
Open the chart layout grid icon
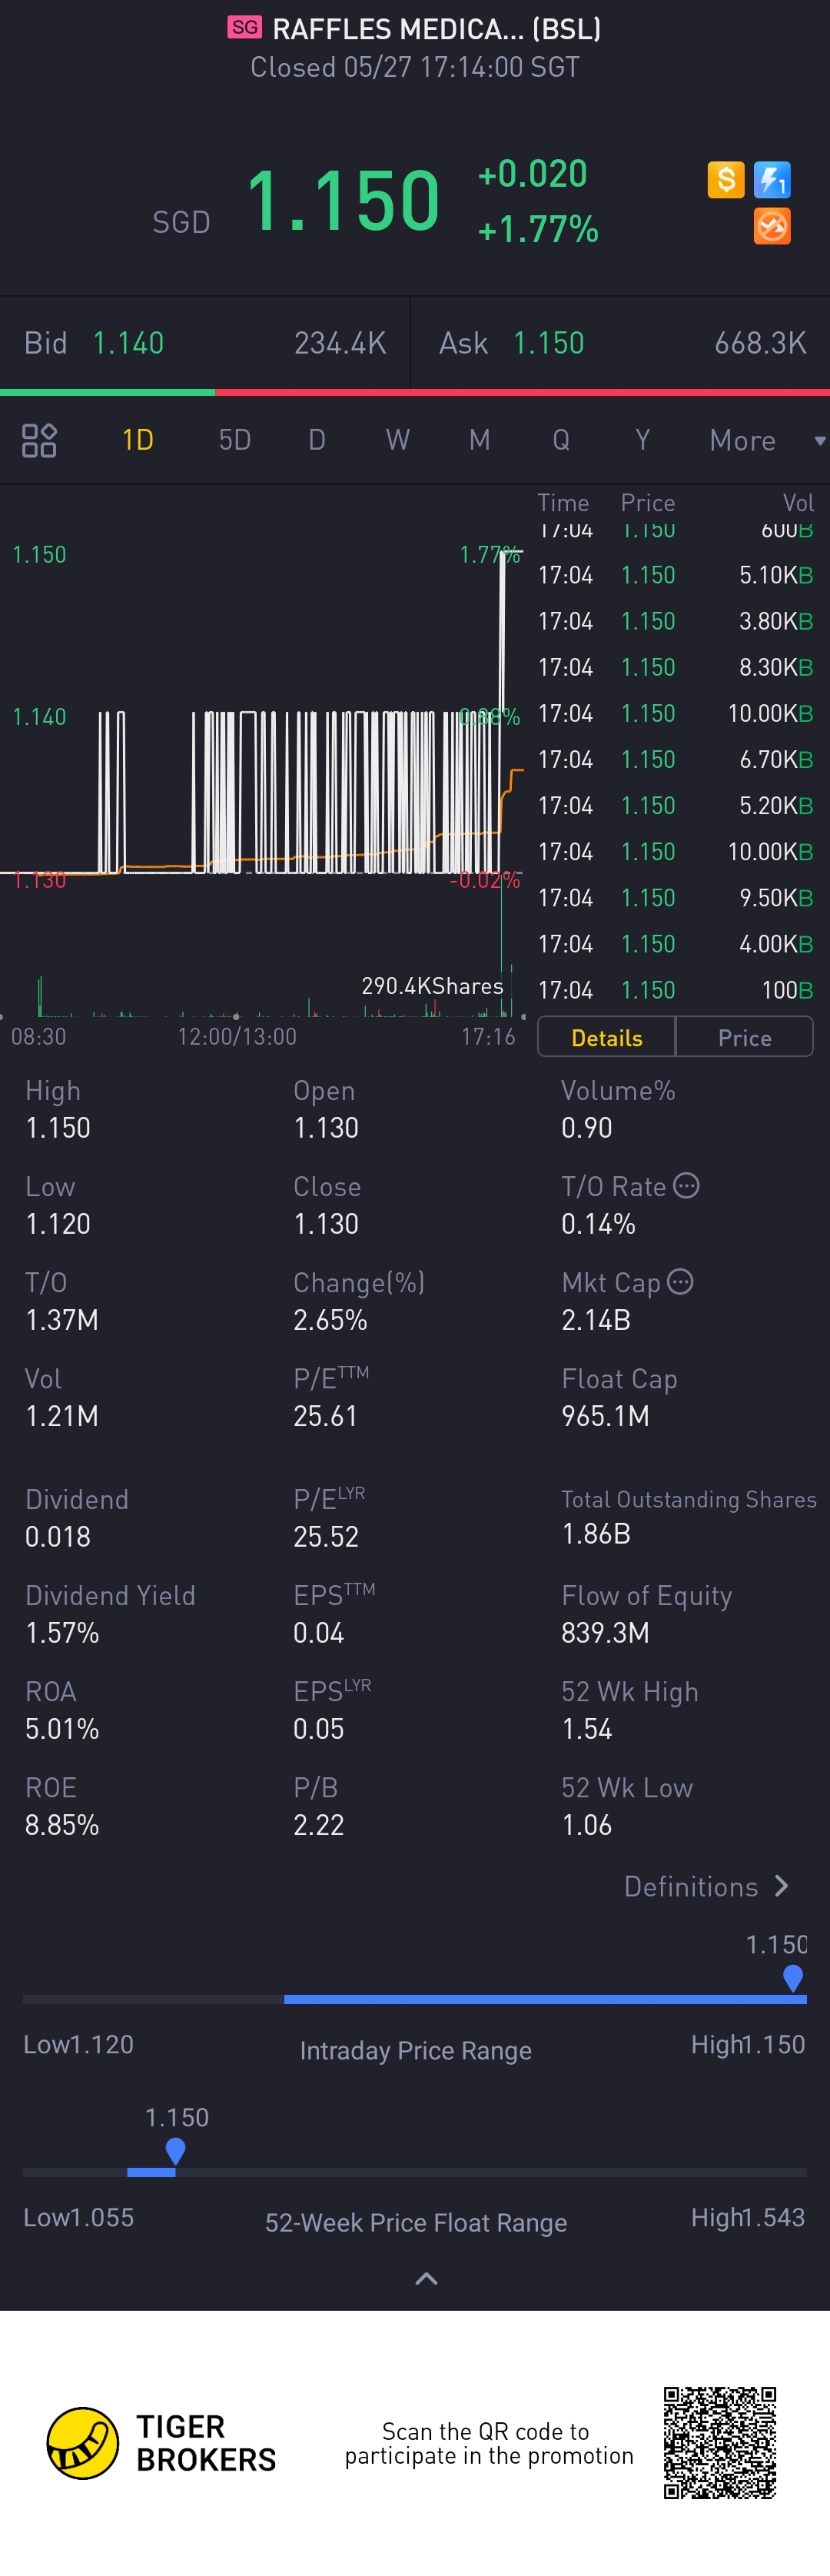coord(39,440)
